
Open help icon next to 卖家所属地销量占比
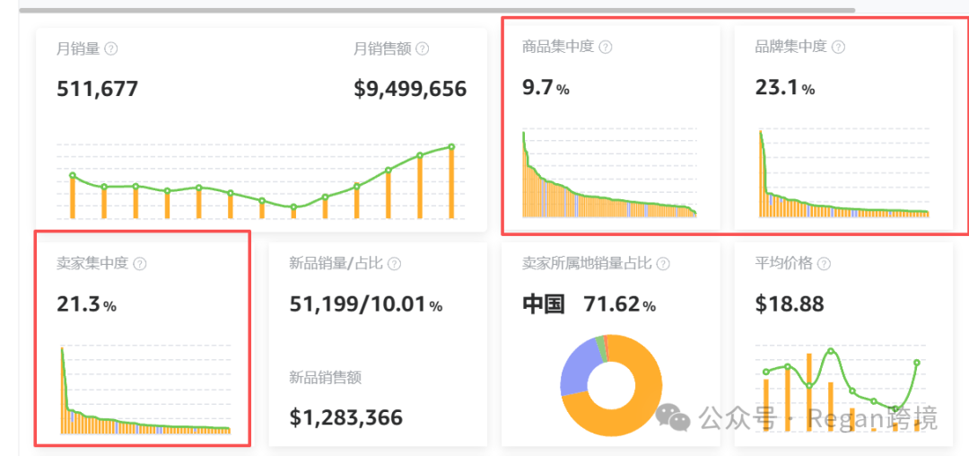[x=664, y=264]
